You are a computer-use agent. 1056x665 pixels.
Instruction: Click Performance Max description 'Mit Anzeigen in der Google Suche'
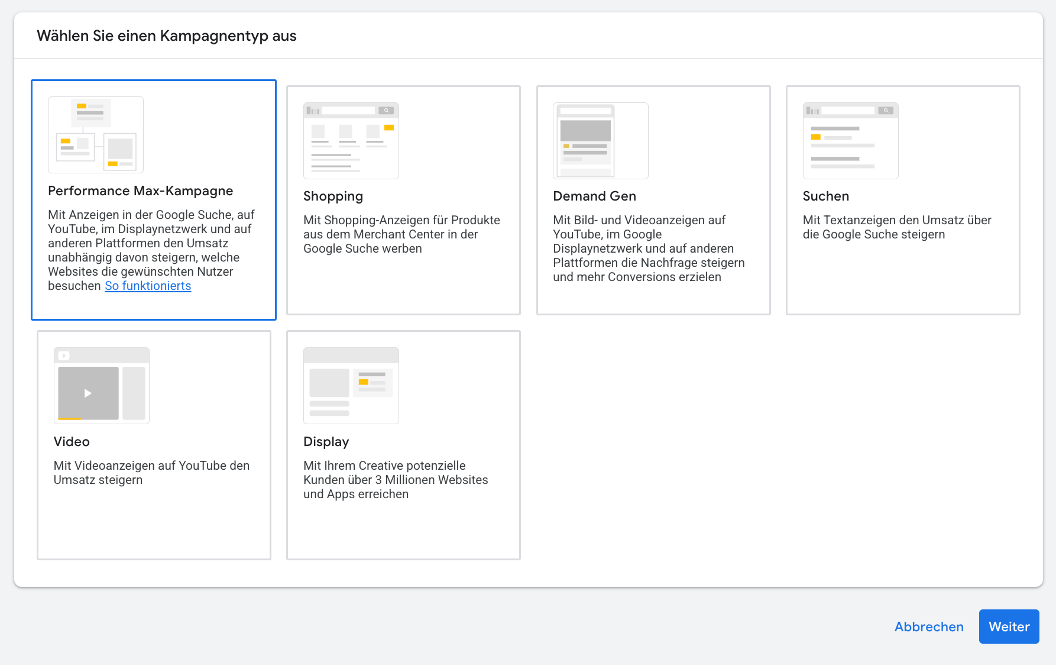pyautogui.click(x=151, y=250)
